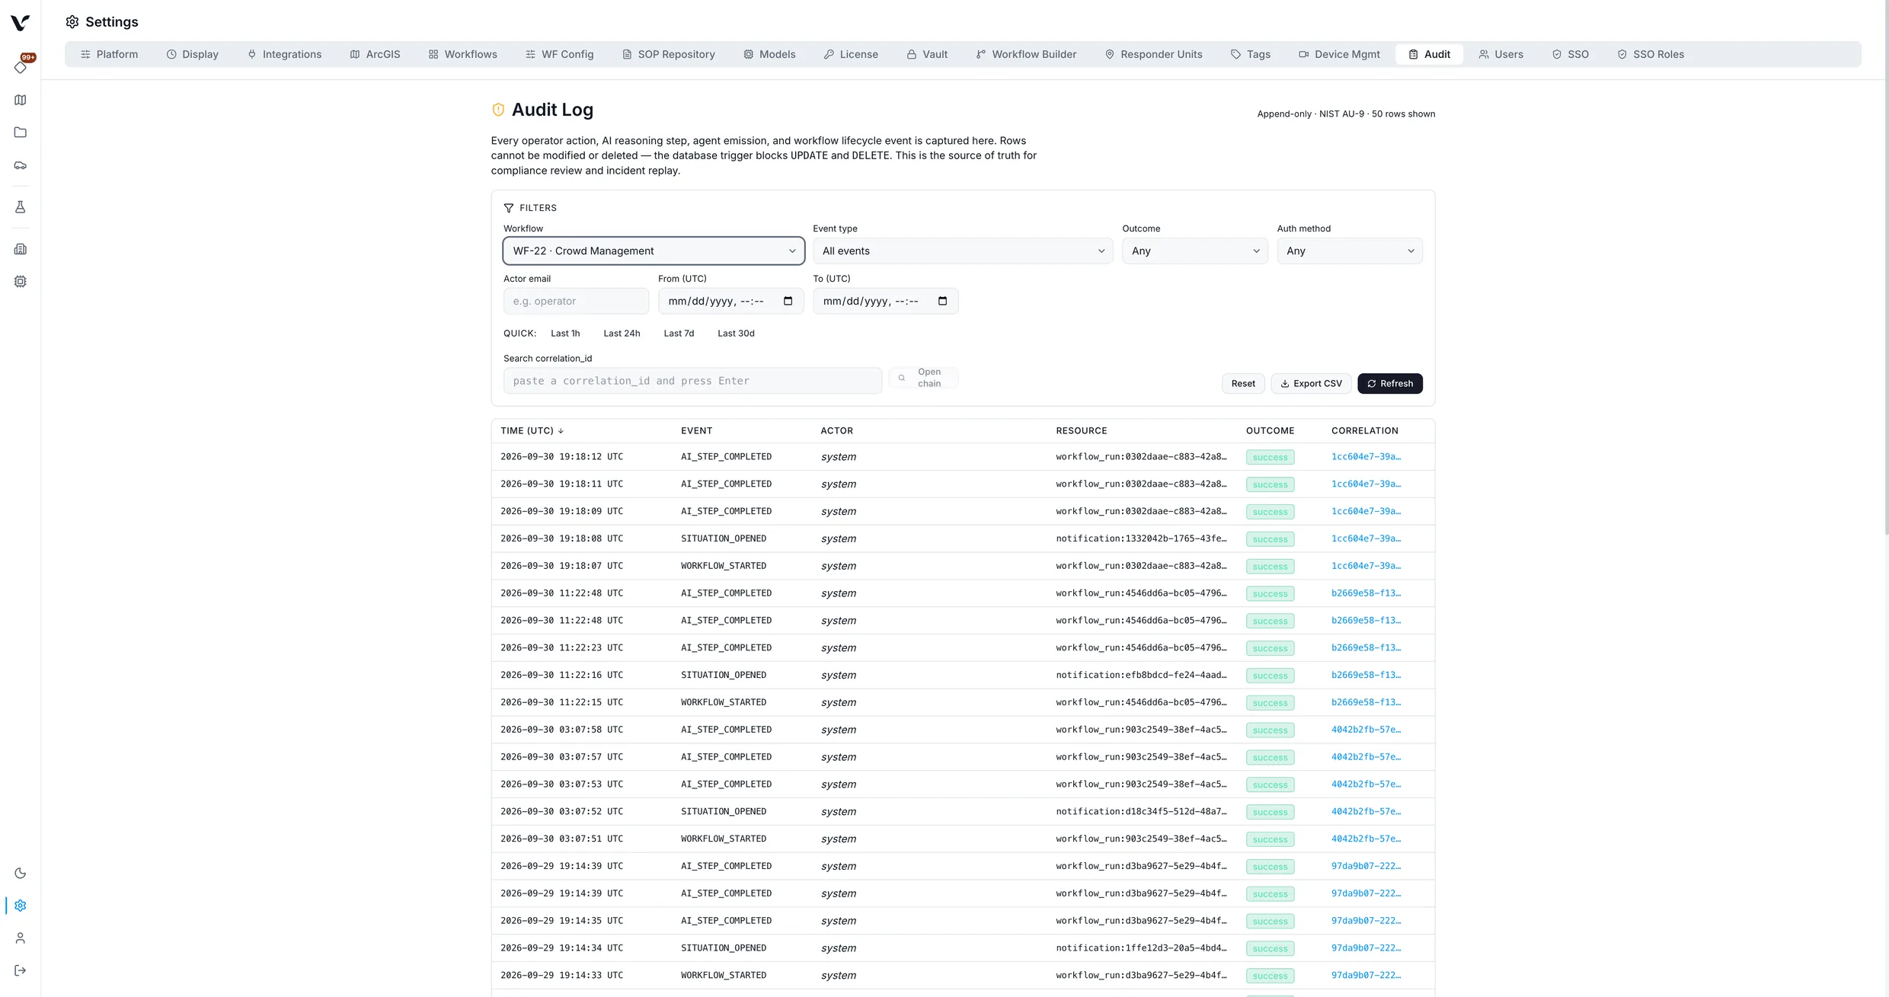Click the app logo at top left
Image resolution: width=1889 pixels, height=997 pixels.
click(x=21, y=23)
